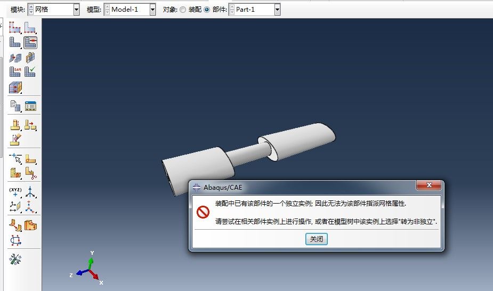The height and width of the screenshot is (291, 493).
Task: Select the 装配 (Assembly) radio button
Action: click(183, 10)
